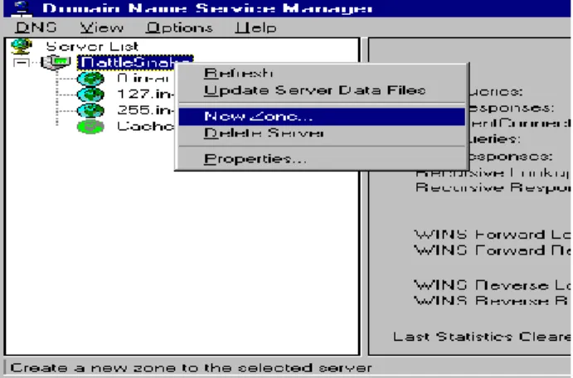Select the 255.in- zone tree row

[x=145, y=110]
